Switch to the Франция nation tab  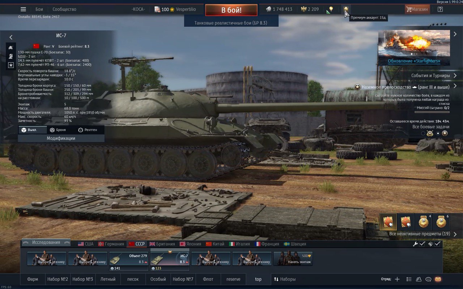pyautogui.click(x=267, y=244)
